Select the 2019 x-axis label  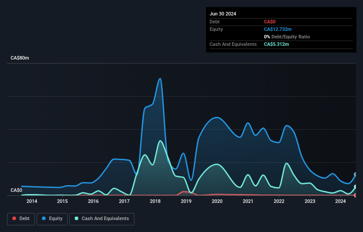tap(186, 201)
